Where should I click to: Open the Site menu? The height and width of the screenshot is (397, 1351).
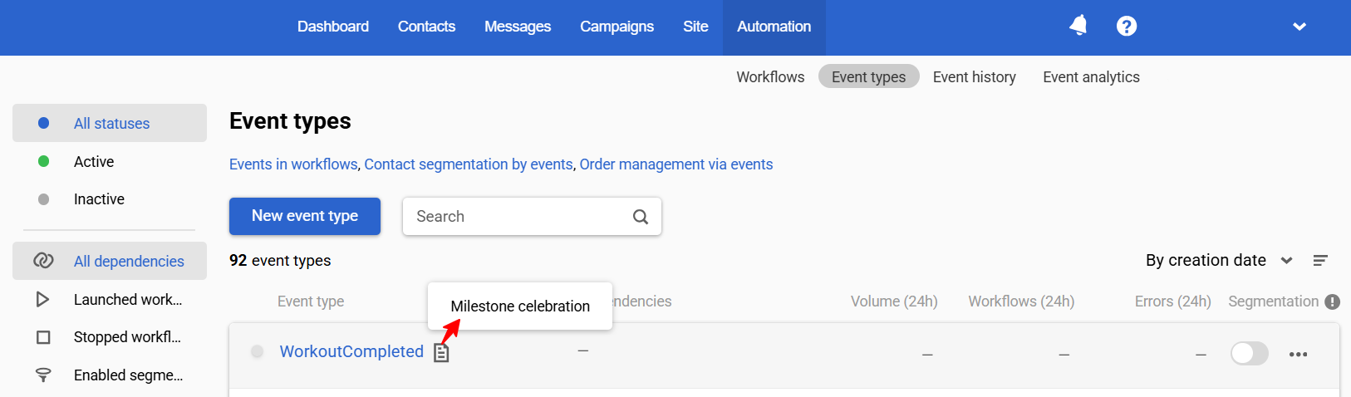pyautogui.click(x=695, y=27)
